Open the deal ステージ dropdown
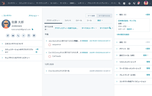 (x=130, y=29)
